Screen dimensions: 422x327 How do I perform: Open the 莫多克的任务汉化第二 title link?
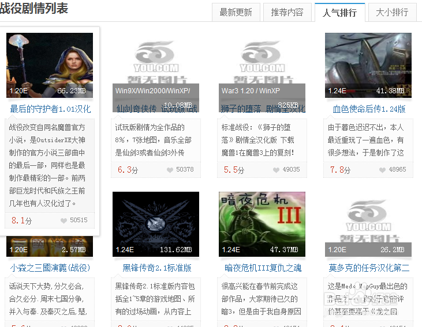pos(369,268)
